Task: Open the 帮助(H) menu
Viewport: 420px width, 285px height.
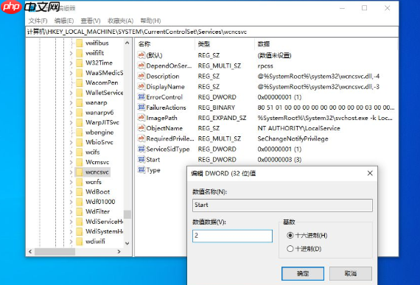Action: [x=150, y=21]
